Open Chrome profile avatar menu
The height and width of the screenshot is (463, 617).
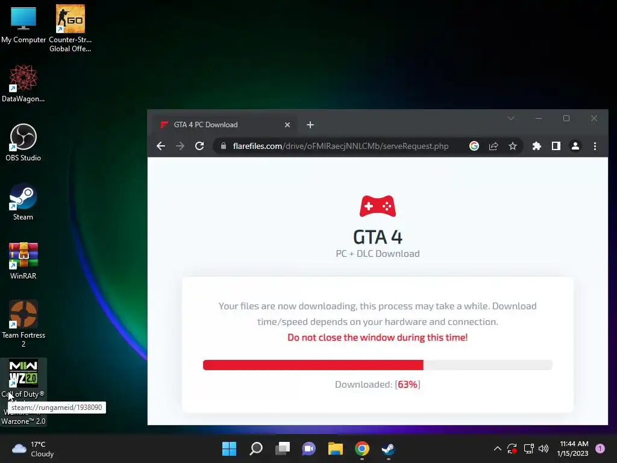pyautogui.click(x=575, y=146)
